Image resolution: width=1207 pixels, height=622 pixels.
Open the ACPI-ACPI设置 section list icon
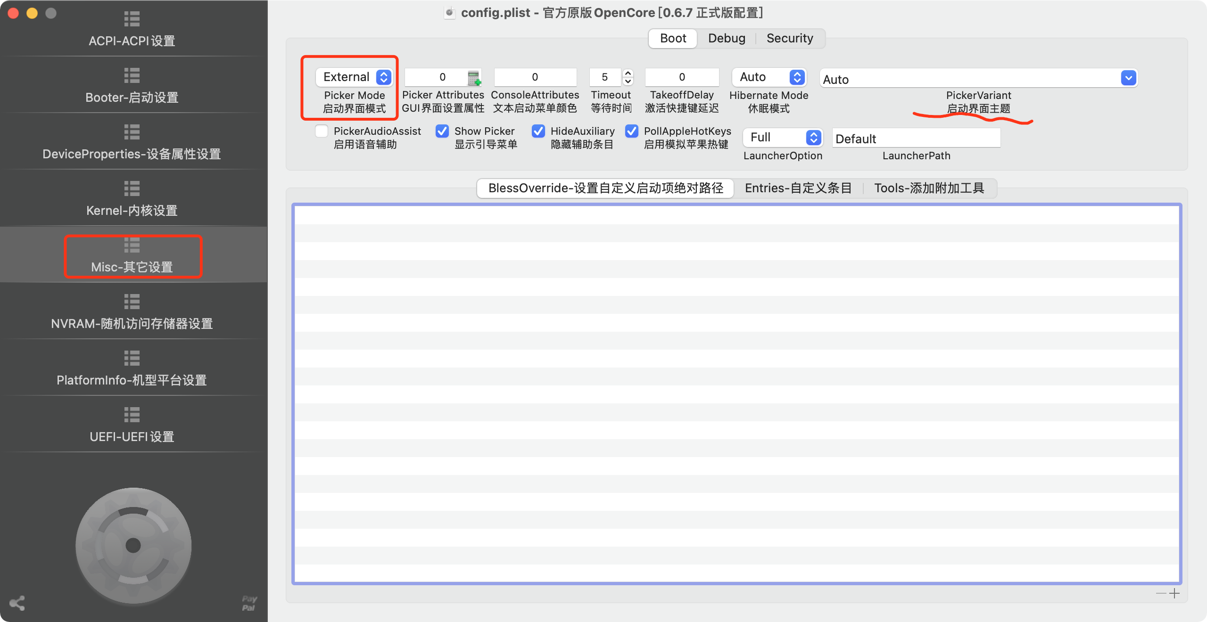pos(132,19)
